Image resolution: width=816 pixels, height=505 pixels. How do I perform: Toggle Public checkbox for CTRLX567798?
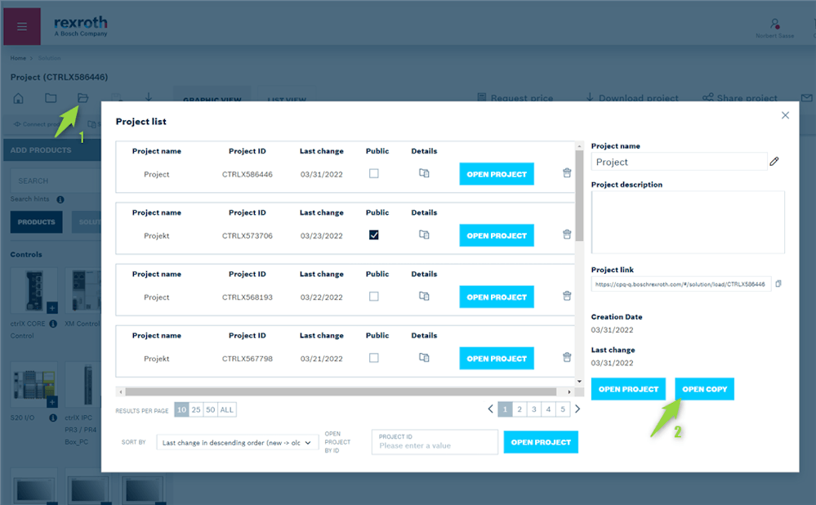coord(373,358)
